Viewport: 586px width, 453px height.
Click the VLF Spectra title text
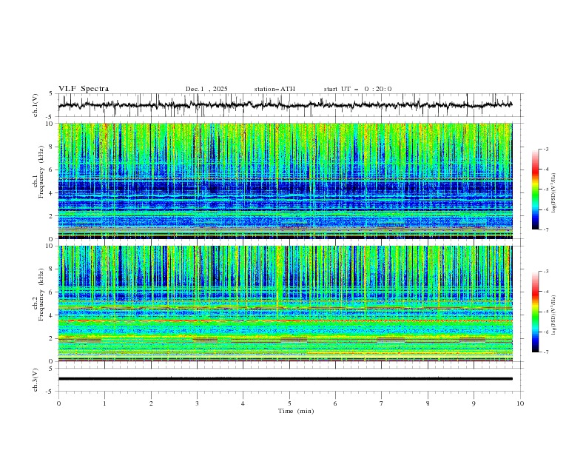coord(84,89)
